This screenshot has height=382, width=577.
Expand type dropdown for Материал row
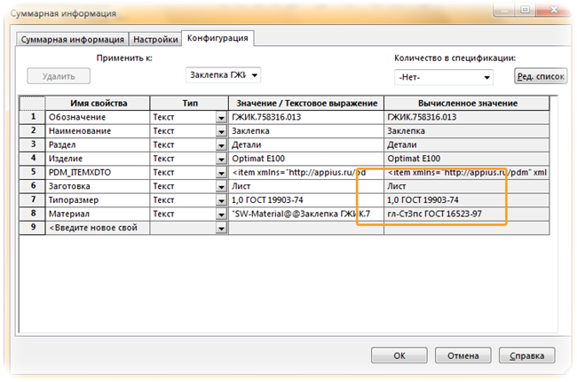(x=221, y=215)
